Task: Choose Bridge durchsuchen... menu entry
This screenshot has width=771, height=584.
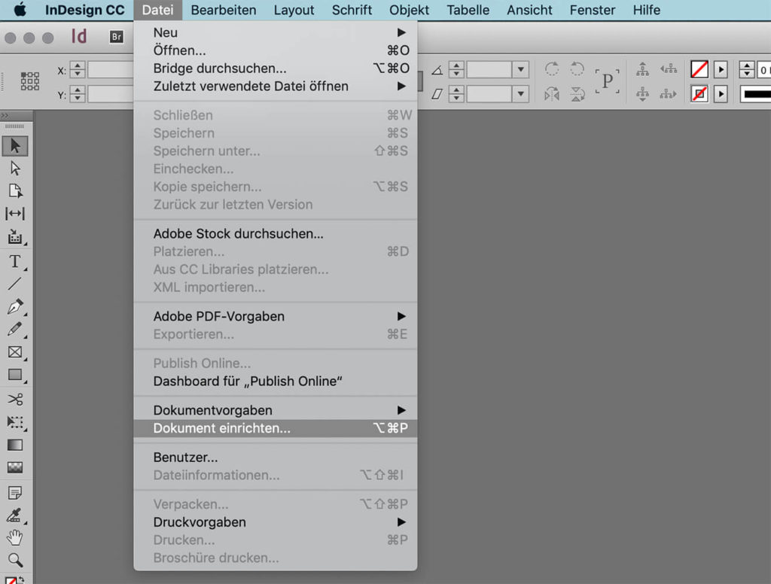Action: click(276, 68)
